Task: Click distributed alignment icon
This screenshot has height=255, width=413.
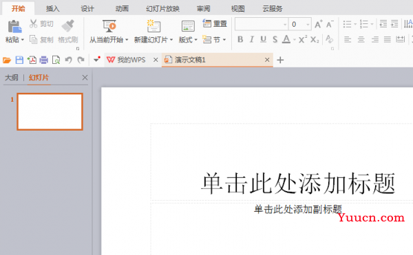Action: point(401,39)
